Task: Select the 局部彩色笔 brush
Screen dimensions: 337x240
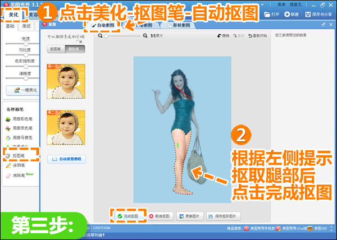Action: (19, 120)
